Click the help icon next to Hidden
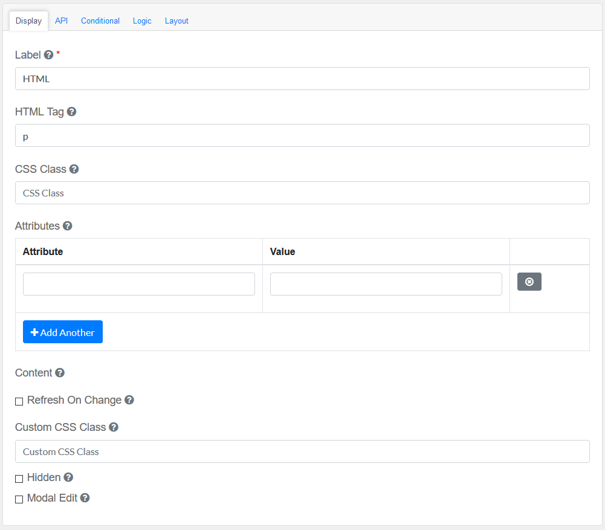Image resolution: width=605 pixels, height=530 pixels. click(x=68, y=477)
